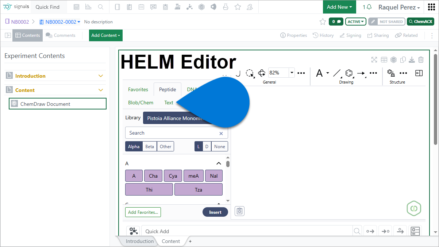Collapse the Introduction section chevron
The image size is (439, 247).
[x=101, y=76]
